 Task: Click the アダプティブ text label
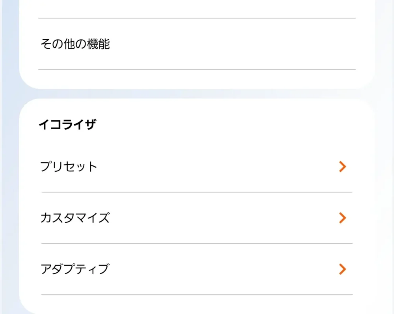(x=74, y=269)
